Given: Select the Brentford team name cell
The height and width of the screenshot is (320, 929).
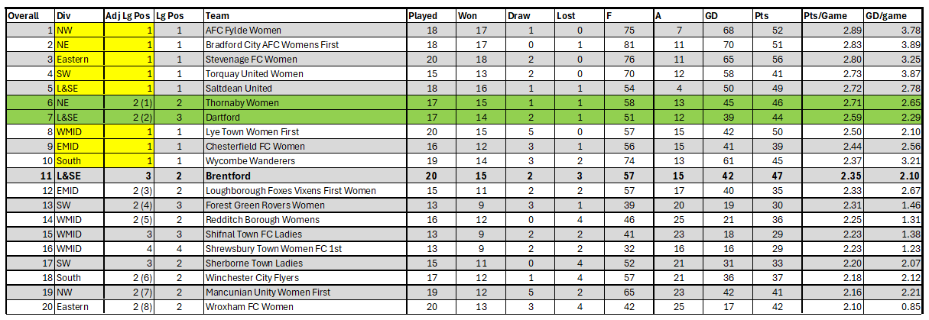Looking at the screenshot, I should (x=305, y=176).
